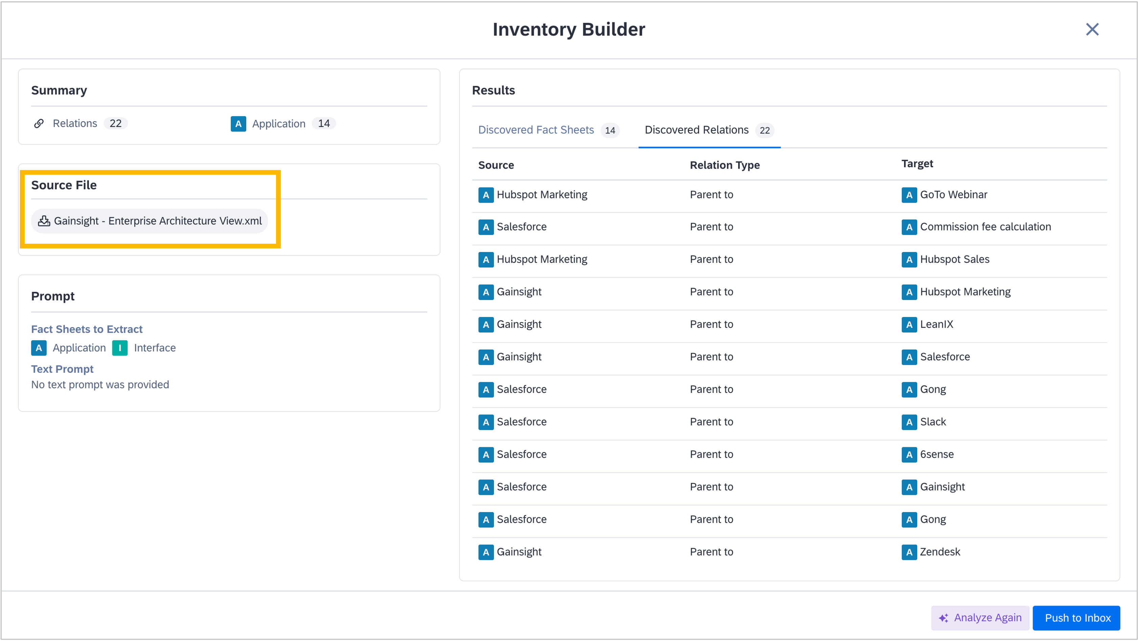Click Push to Inbox button
The image size is (1138, 641).
1076,618
